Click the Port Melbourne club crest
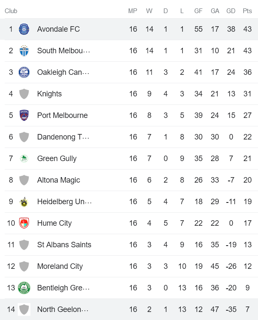The image size is (258, 320). pos(24,115)
